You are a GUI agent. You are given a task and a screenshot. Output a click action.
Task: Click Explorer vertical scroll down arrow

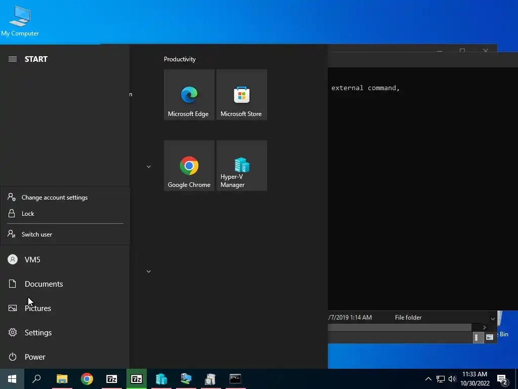(493, 319)
